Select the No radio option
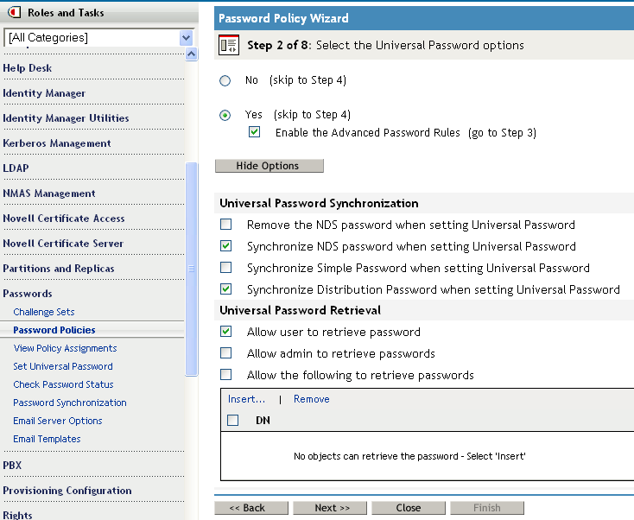 click(225, 81)
